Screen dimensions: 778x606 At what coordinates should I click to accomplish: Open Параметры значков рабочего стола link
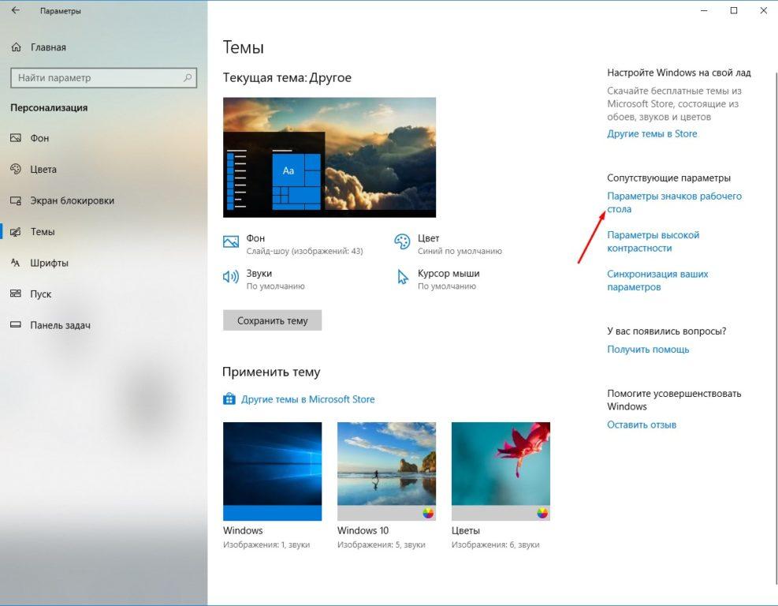click(674, 203)
